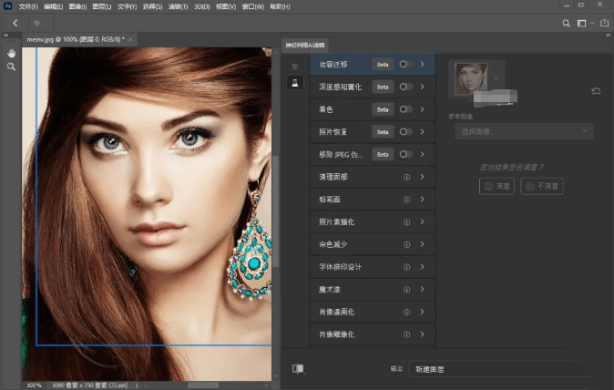Open the 文件(F) menu
This screenshot has height=390, width=614.
[28, 6]
